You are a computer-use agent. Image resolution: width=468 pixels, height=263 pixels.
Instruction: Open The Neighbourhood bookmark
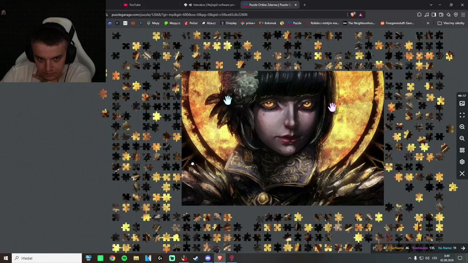(x=359, y=23)
